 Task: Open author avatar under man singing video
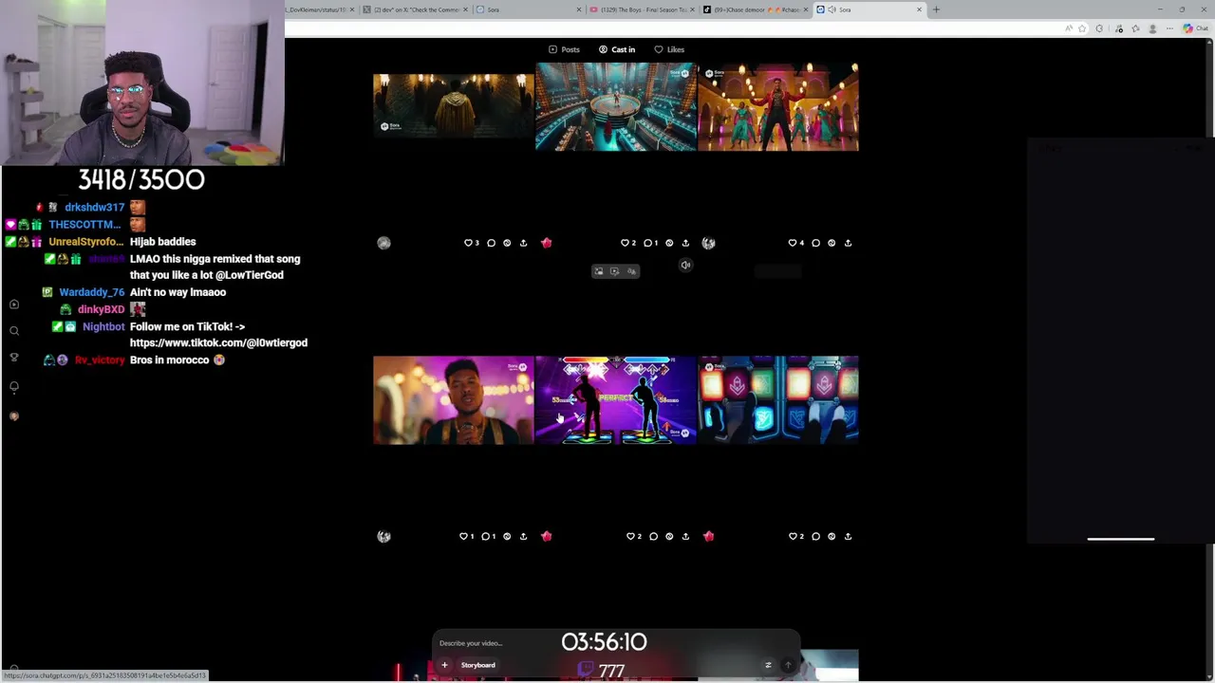(x=383, y=536)
